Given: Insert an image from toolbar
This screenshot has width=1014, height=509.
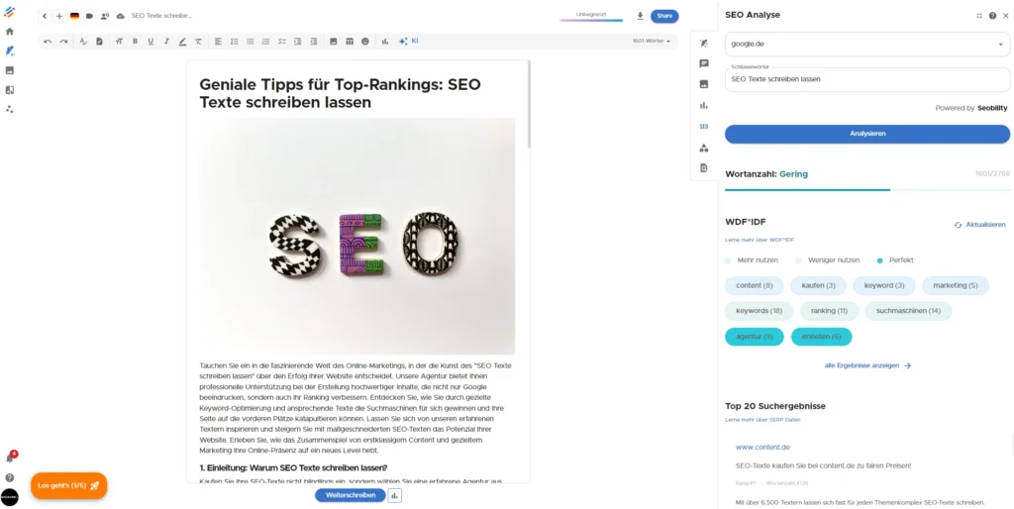Looking at the screenshot, I should pyautogui.click(x=333, y=42).
